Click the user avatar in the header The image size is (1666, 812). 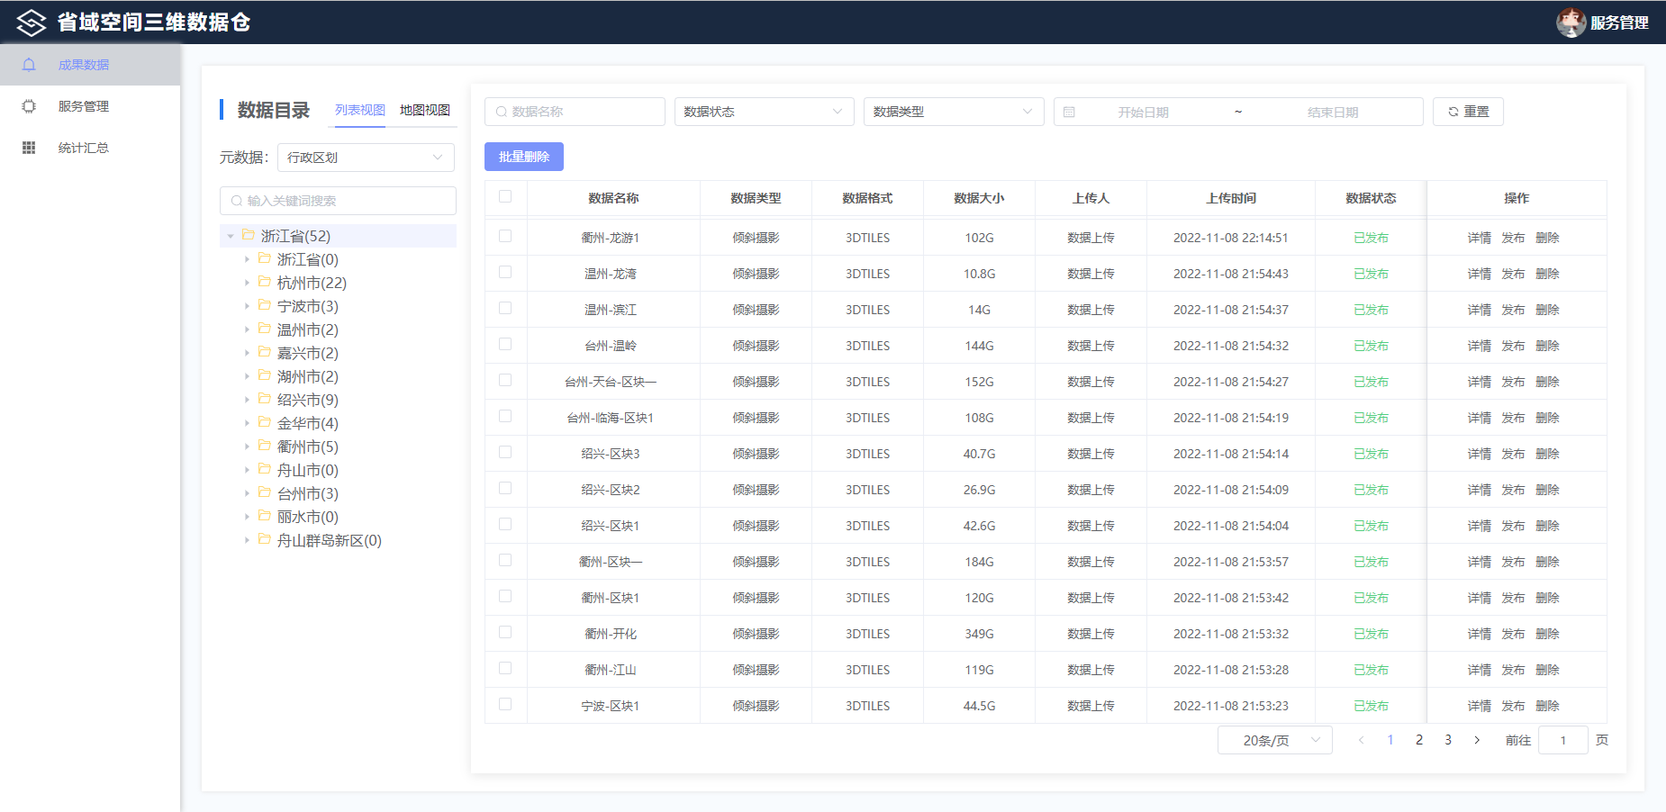pyautogui.click(x=1571, y=23)
